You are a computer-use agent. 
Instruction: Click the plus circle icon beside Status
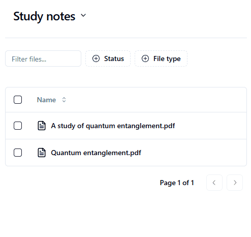click(96, 58)
